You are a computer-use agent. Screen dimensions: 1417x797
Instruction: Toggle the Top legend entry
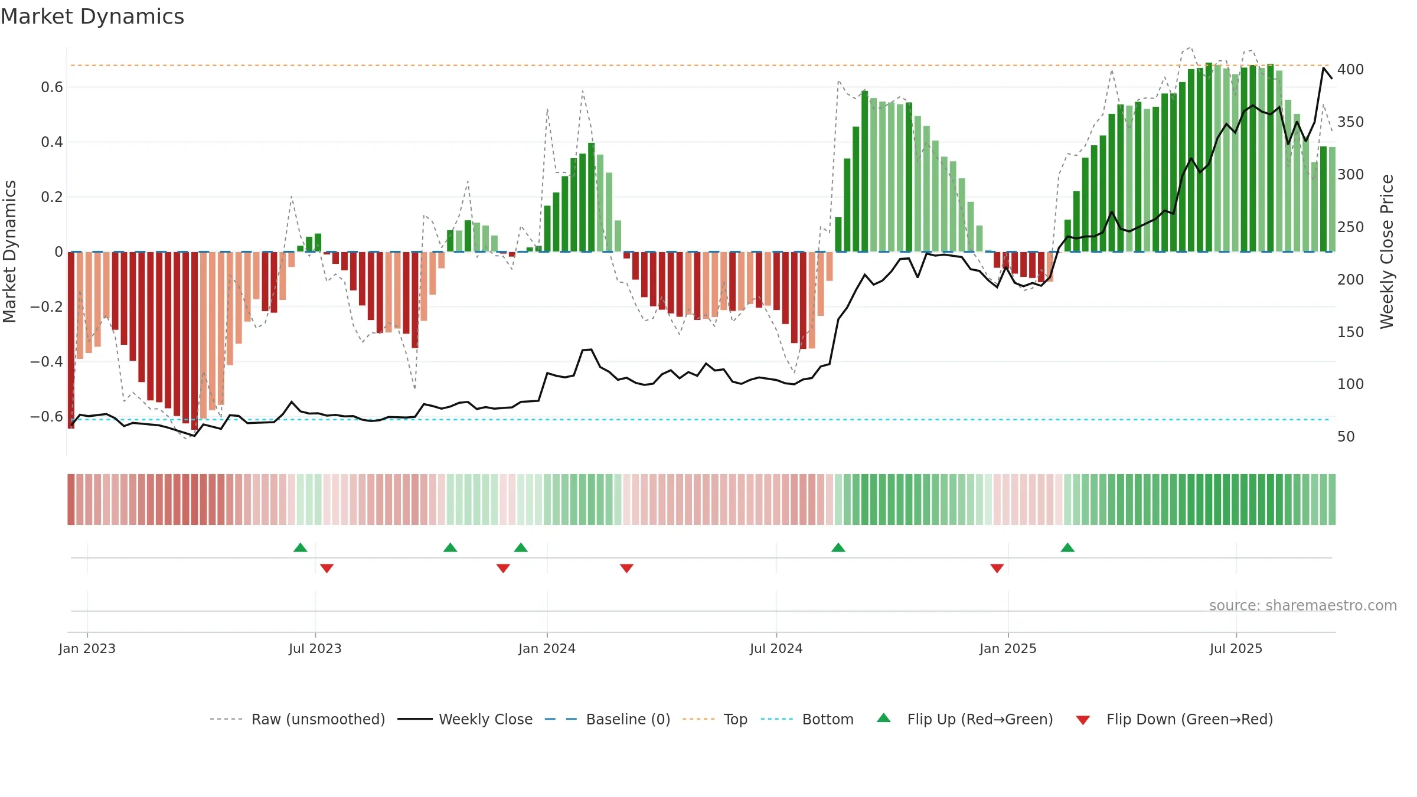(714, 719)
